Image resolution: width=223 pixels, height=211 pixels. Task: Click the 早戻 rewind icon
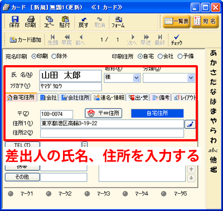67,40
